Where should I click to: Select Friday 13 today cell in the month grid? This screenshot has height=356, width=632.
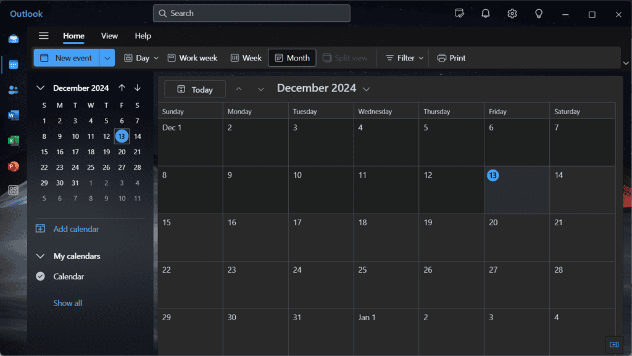click(517, 189)
